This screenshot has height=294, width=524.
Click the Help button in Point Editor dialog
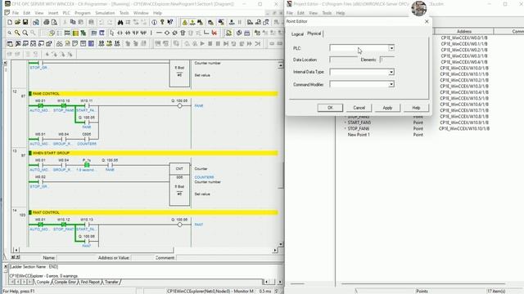(416, 108)
